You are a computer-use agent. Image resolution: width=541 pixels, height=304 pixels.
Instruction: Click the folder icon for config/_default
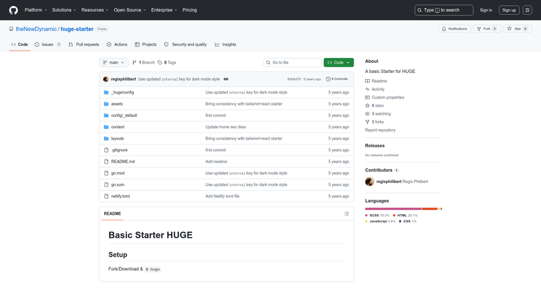106,116
